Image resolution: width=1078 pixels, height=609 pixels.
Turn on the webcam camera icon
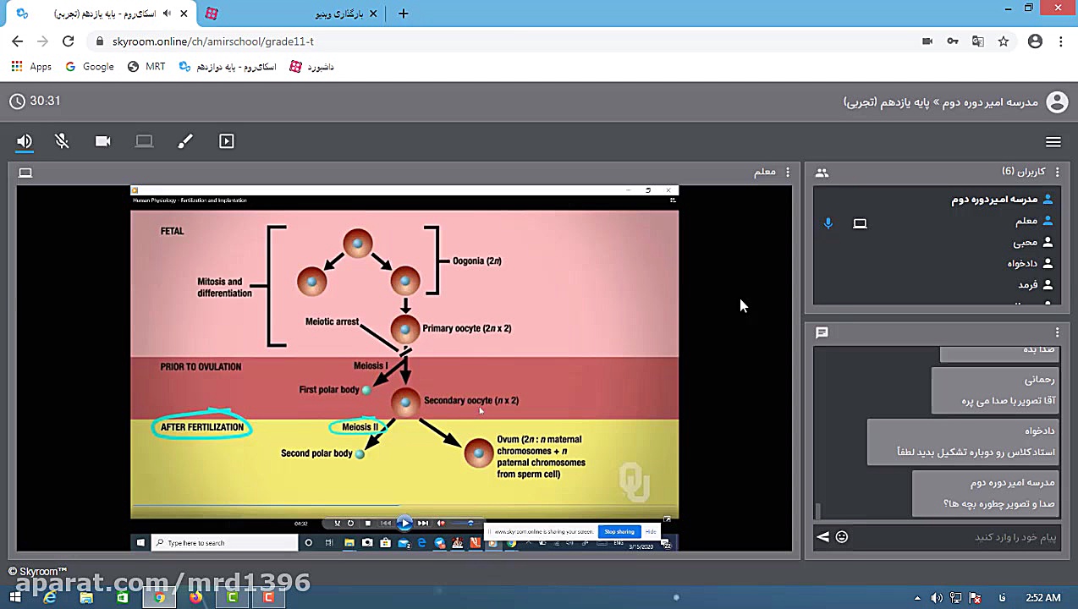[x=102, y=141]
